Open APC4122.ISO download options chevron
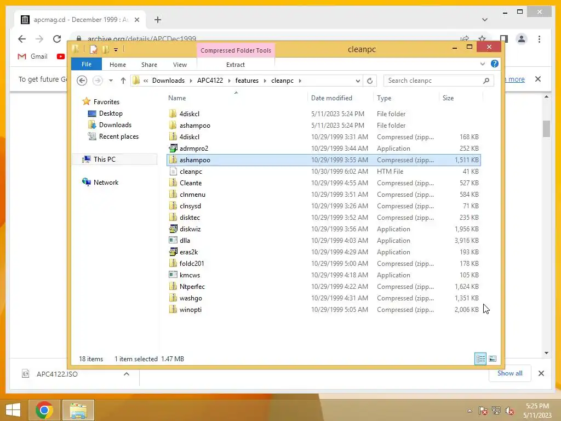Viewport: 561px width, 421px height. (x=127, y=374)
